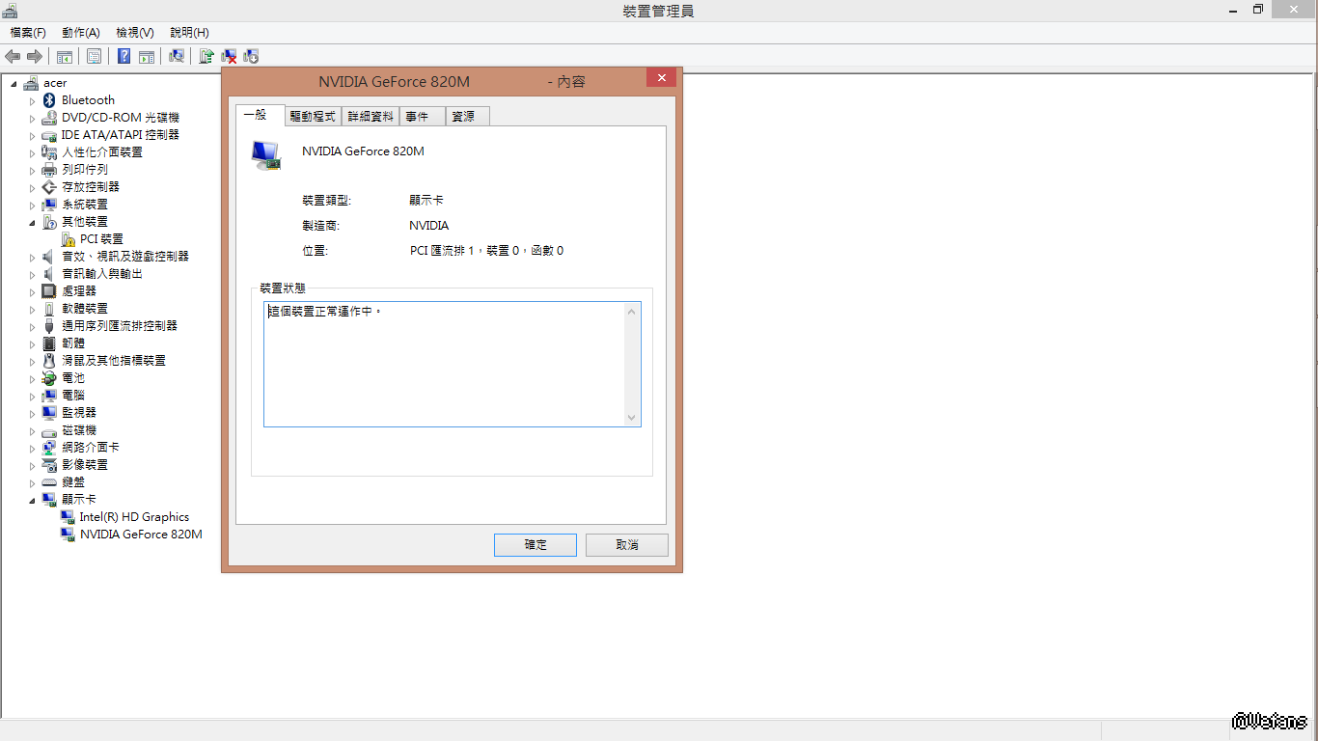Click the 裝置狀態 text box
Screen dimensions: 1318x741
point(452,364)
